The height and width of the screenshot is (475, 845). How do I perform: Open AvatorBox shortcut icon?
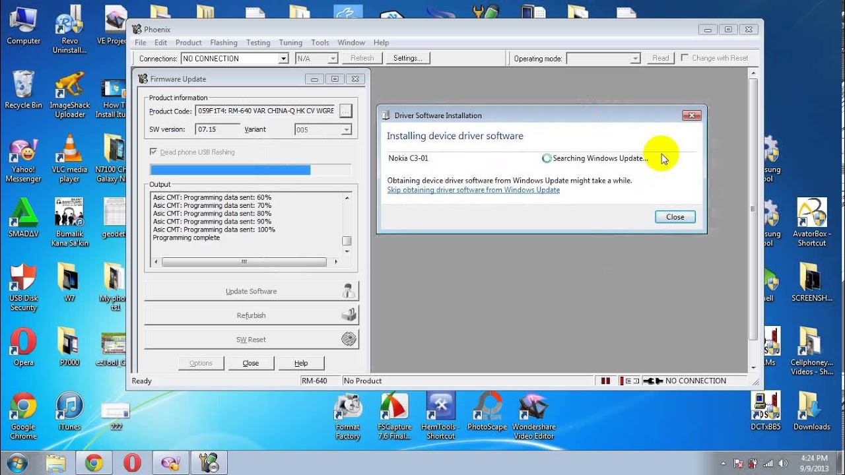click(811, 223)
